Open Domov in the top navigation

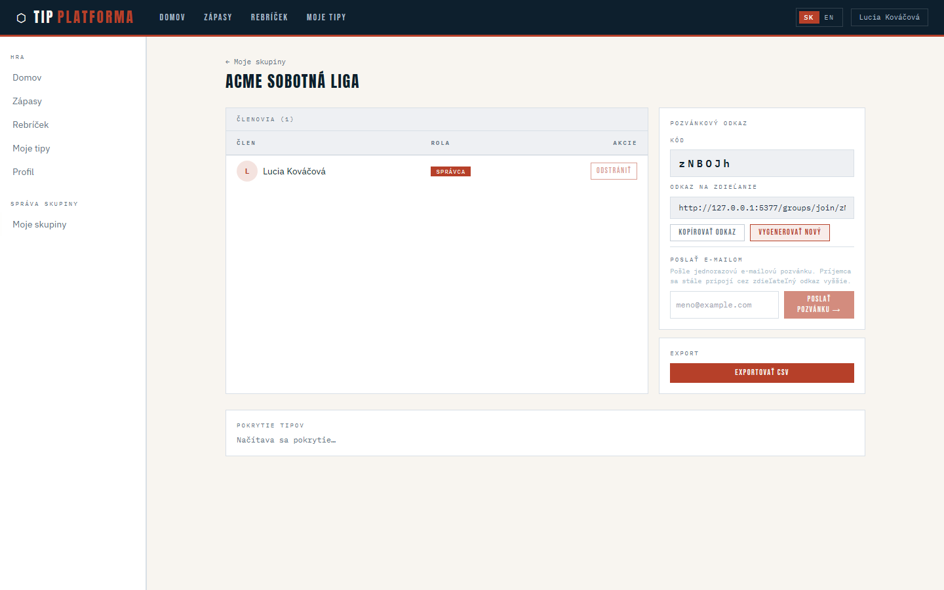pos(172,18)
